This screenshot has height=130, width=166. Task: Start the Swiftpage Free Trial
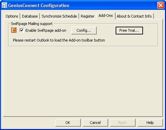tap(129, 30)
